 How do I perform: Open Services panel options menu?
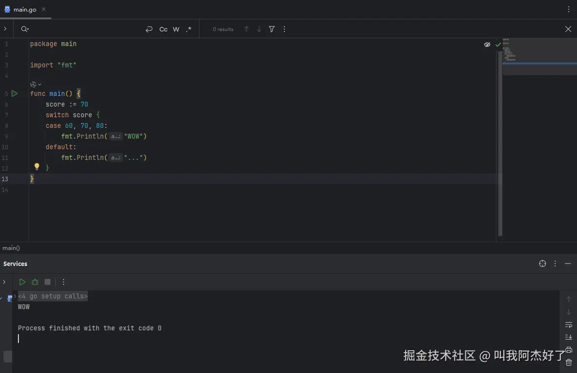555,264
